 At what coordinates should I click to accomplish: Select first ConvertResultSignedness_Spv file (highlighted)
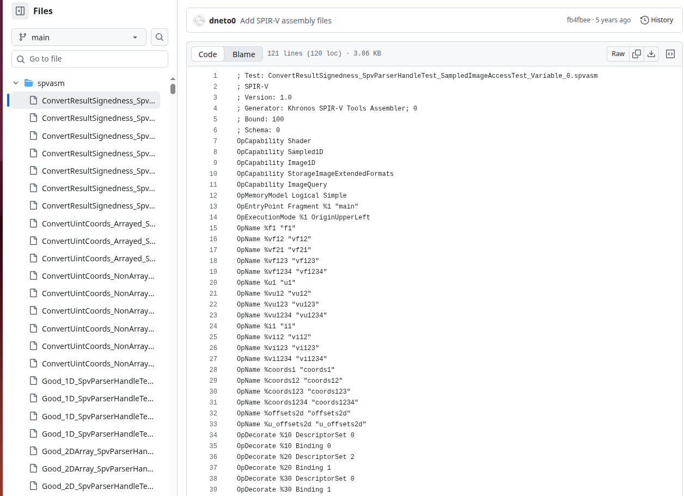[86, 100]
